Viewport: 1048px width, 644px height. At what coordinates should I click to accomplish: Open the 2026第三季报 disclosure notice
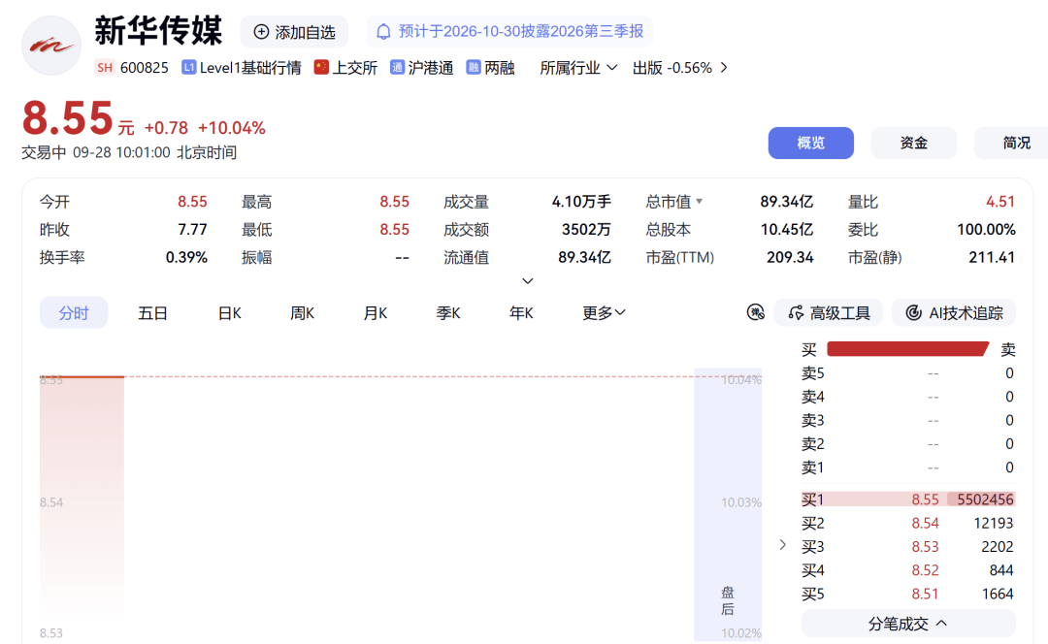click(x=509, y=31)
